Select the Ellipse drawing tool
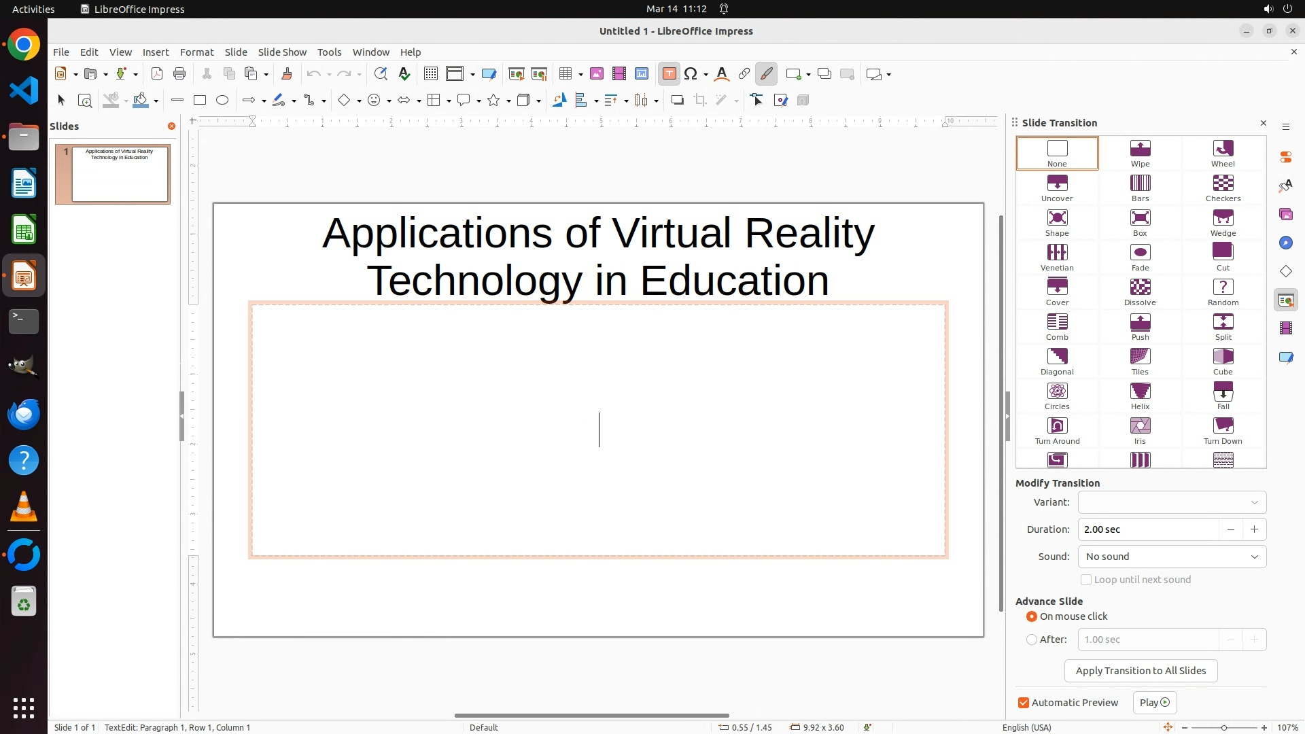The height and width of the screenshot is (734, 1305). (222, 101)
